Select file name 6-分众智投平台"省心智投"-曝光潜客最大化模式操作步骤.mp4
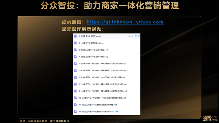The width and height of the screenshot is (219, 123). click(x=103, y=70)
